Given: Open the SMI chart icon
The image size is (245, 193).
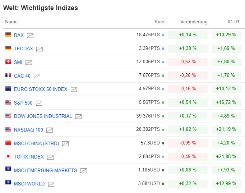Looking at the screenshot, I should (29, 63).
